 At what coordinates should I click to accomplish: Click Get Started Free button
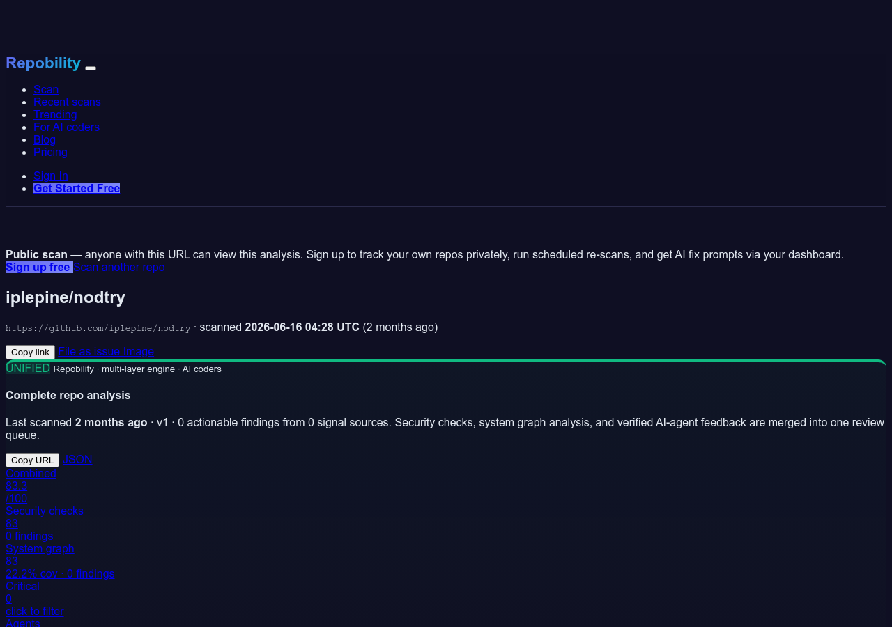coord(77,188)
